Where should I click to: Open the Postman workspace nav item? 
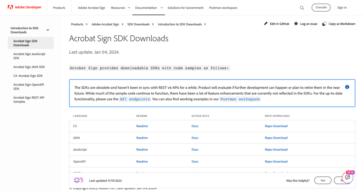pyautogui.click(x=223, y=8)
